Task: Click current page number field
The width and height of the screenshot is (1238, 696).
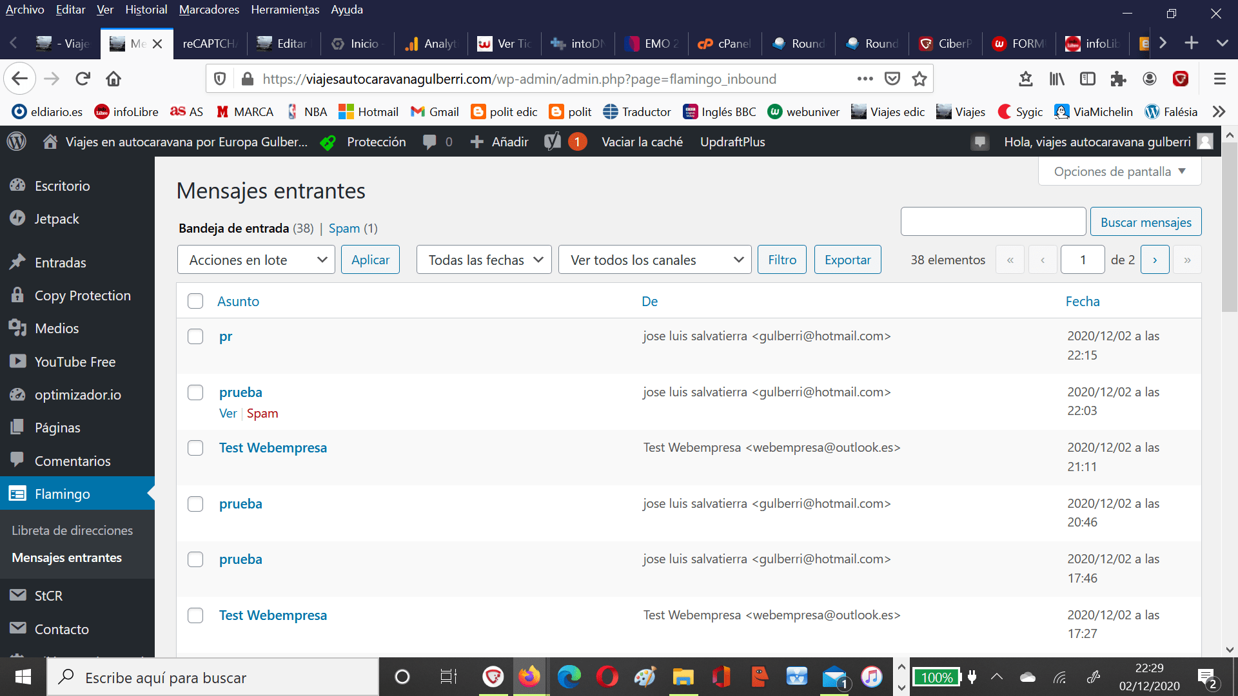Action: [1083, 260]
